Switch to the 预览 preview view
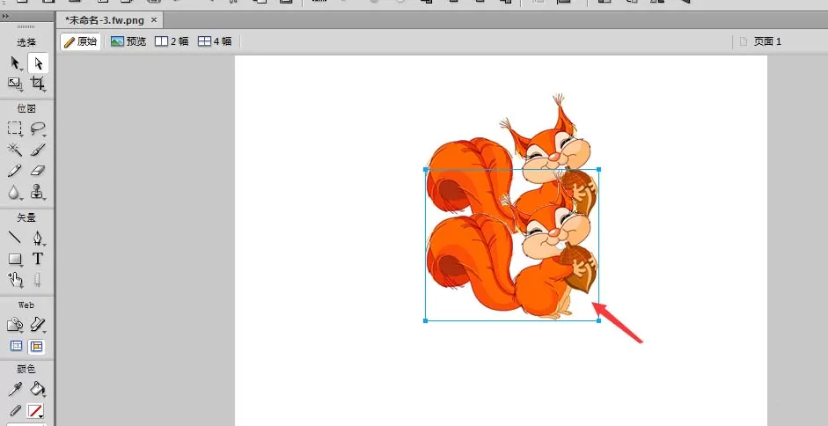828x426 pixels. [x=128, y=41]
